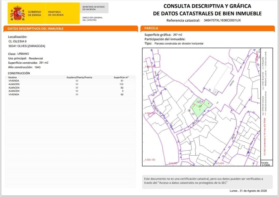This screenshot has width=279, height=197.
Task: Click "DIRECCIÓN GENERAL DEL CATASTRO" label
Action: coord(92,19)
